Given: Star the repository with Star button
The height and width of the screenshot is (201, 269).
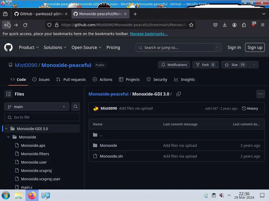Looking at the screenshot, I should coord(235,65).
